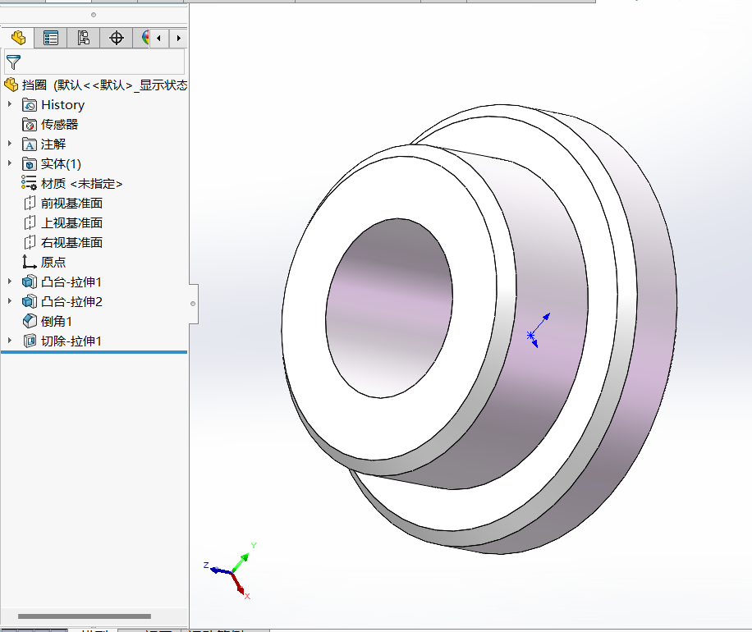
Task: Expand the 凸台-拉伸1 feature
Action: [x=9, y=281]
